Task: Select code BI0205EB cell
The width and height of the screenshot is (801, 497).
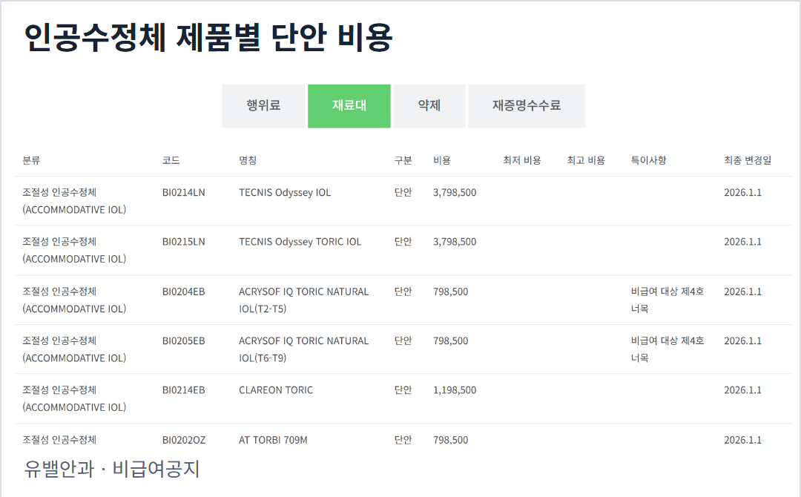Action: point(183,340)
